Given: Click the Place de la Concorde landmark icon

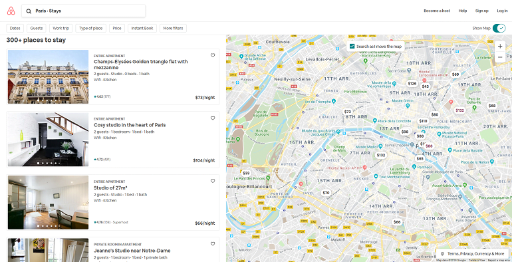Looking at the screenshot, I should (375, 121).
